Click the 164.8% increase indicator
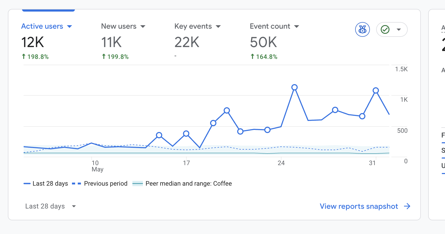The image size is (445, 234). tap(264, 57)
